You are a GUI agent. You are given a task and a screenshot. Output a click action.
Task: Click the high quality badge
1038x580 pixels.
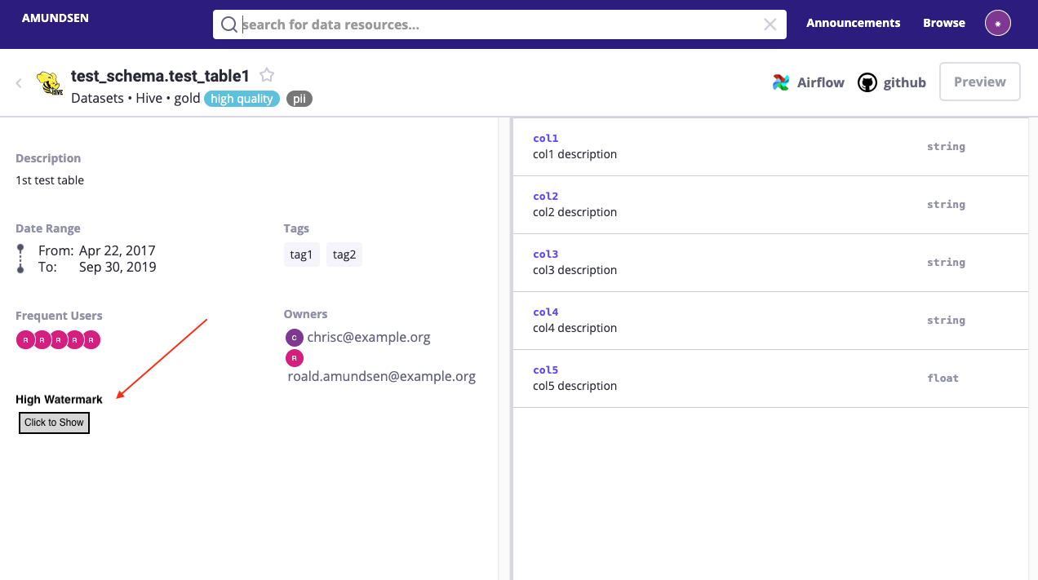242,99
